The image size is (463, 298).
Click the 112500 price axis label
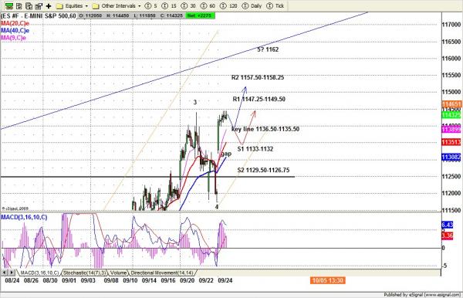point(451,177)
